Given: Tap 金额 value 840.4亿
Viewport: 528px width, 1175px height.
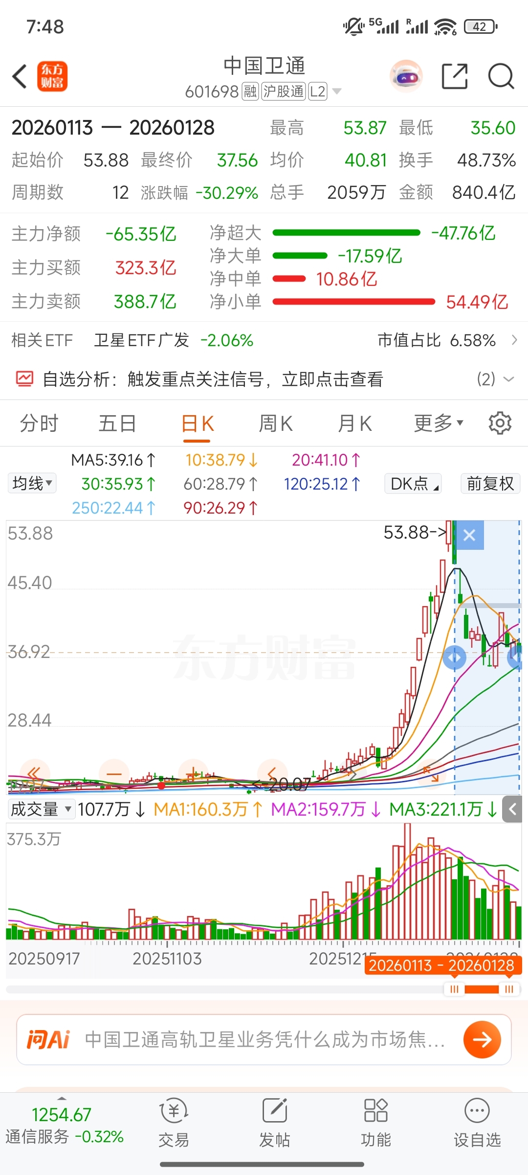Looking at the screenshot, I should [484, 192].
